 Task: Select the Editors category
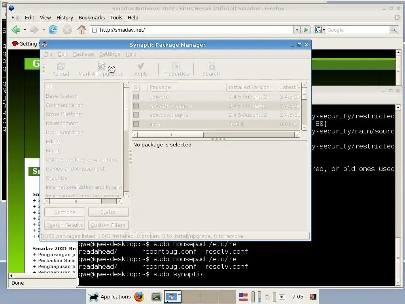click(55, 141)
